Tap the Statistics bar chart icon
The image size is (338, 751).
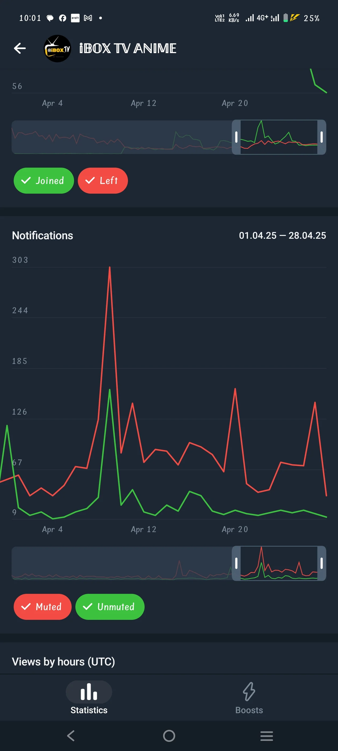[89, 692]
